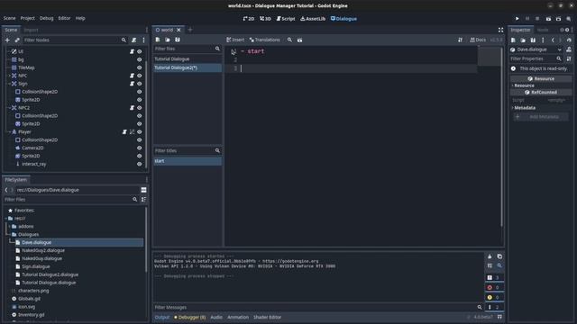The image size is (577, 324).
Task: Copy output selection icon
Action: pos(499,256)
